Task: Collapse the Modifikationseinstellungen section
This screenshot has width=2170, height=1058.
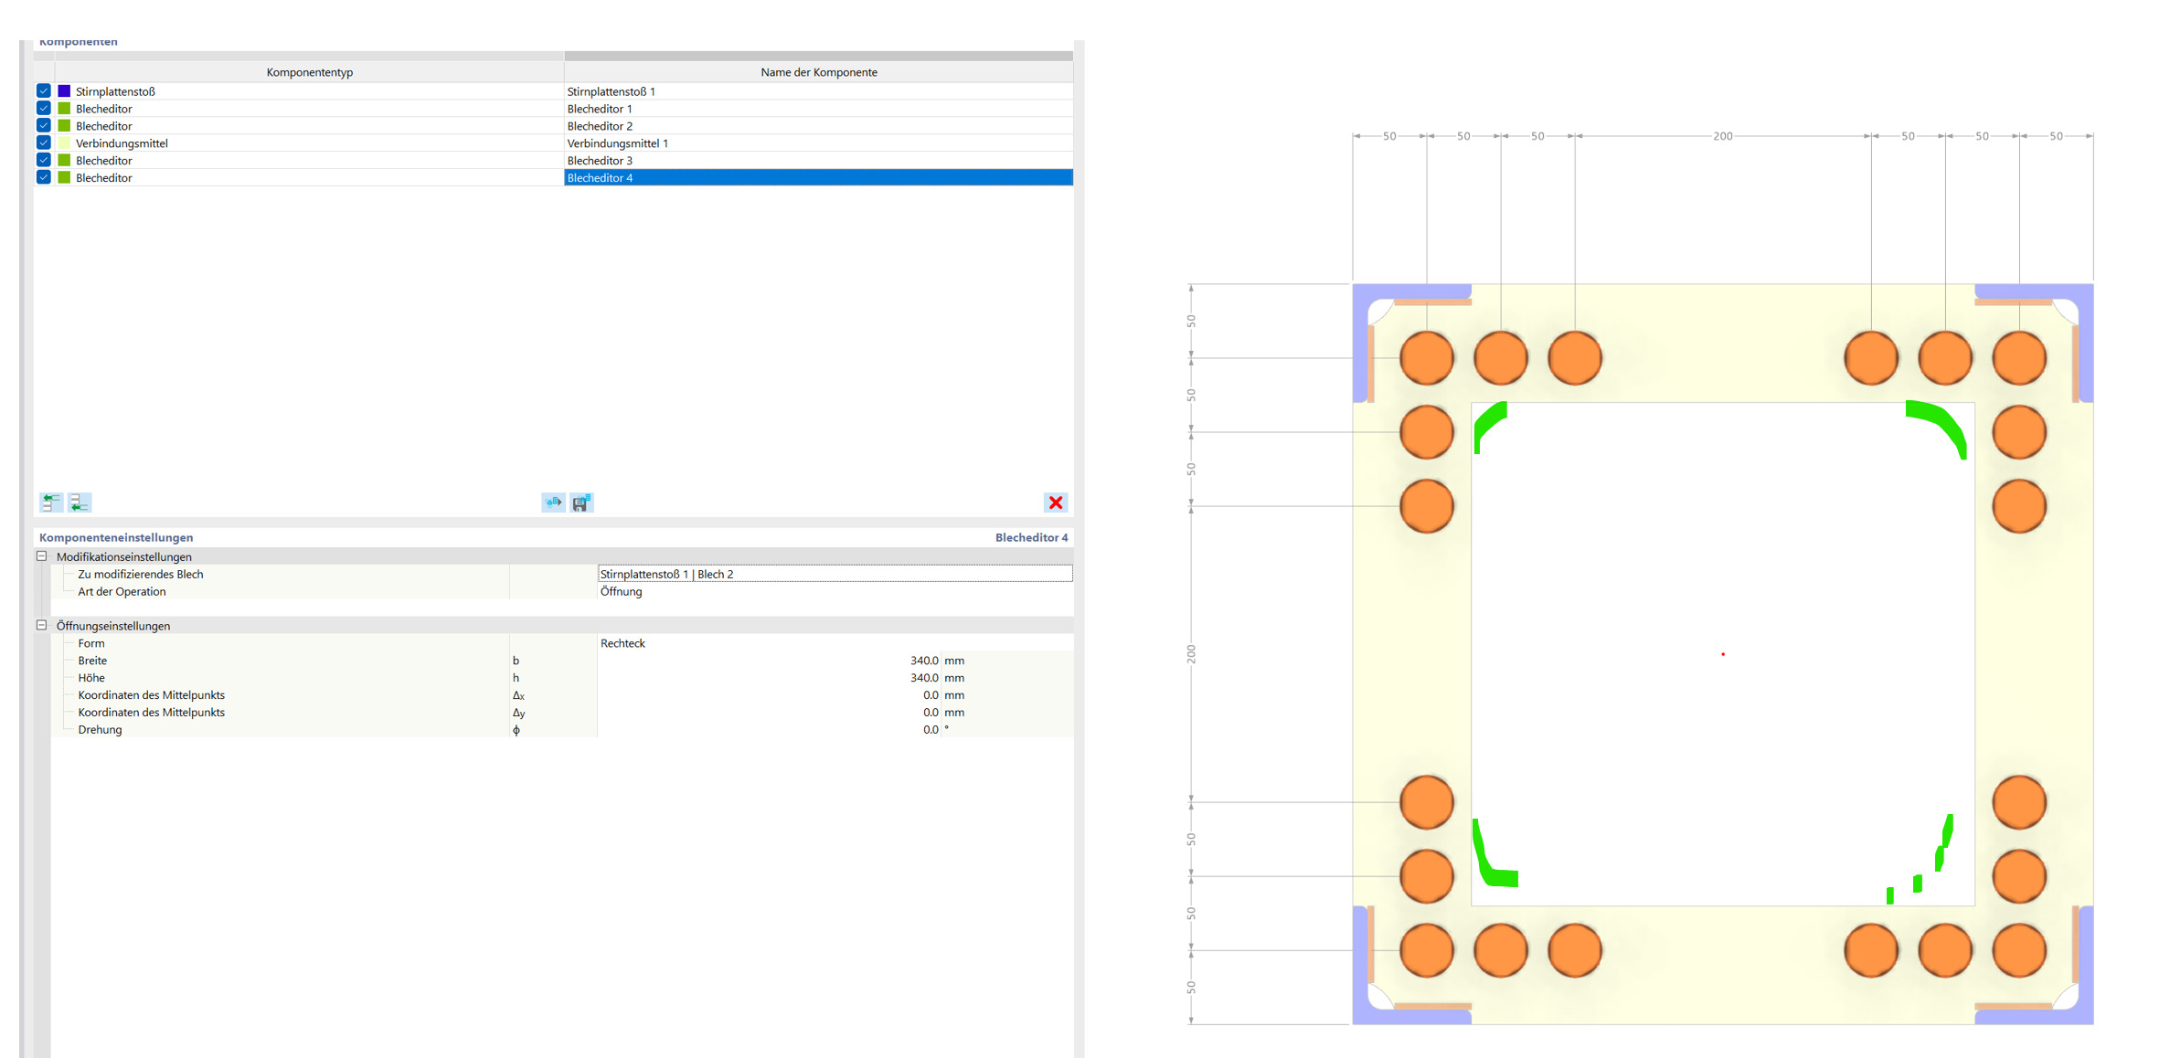Action: [42, 556]
